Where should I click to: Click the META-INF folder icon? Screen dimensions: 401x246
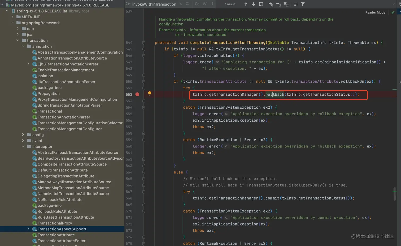point(19,17)
